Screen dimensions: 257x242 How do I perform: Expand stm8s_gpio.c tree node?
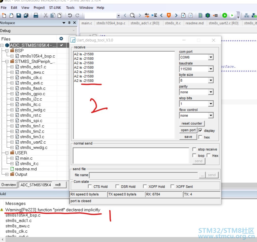point(12,94)
